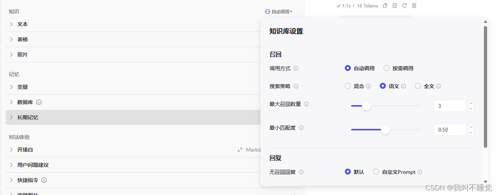
Task: Click the info icon next to 搜索策略
Action: click(296, 86)
